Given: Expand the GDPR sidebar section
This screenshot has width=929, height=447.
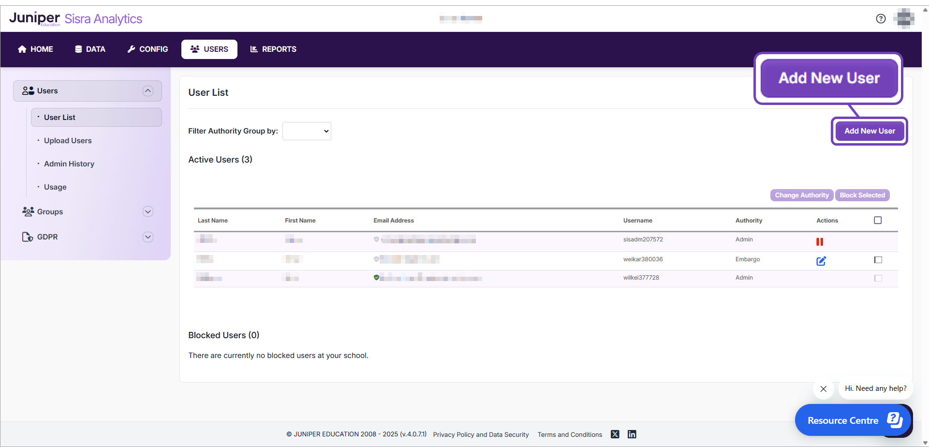Looking at the screenshot, I should click(x=148, y=237).
